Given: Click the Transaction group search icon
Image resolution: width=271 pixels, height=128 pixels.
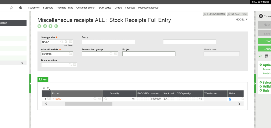Looking at the screenshot, I should [x=111, y=54].
